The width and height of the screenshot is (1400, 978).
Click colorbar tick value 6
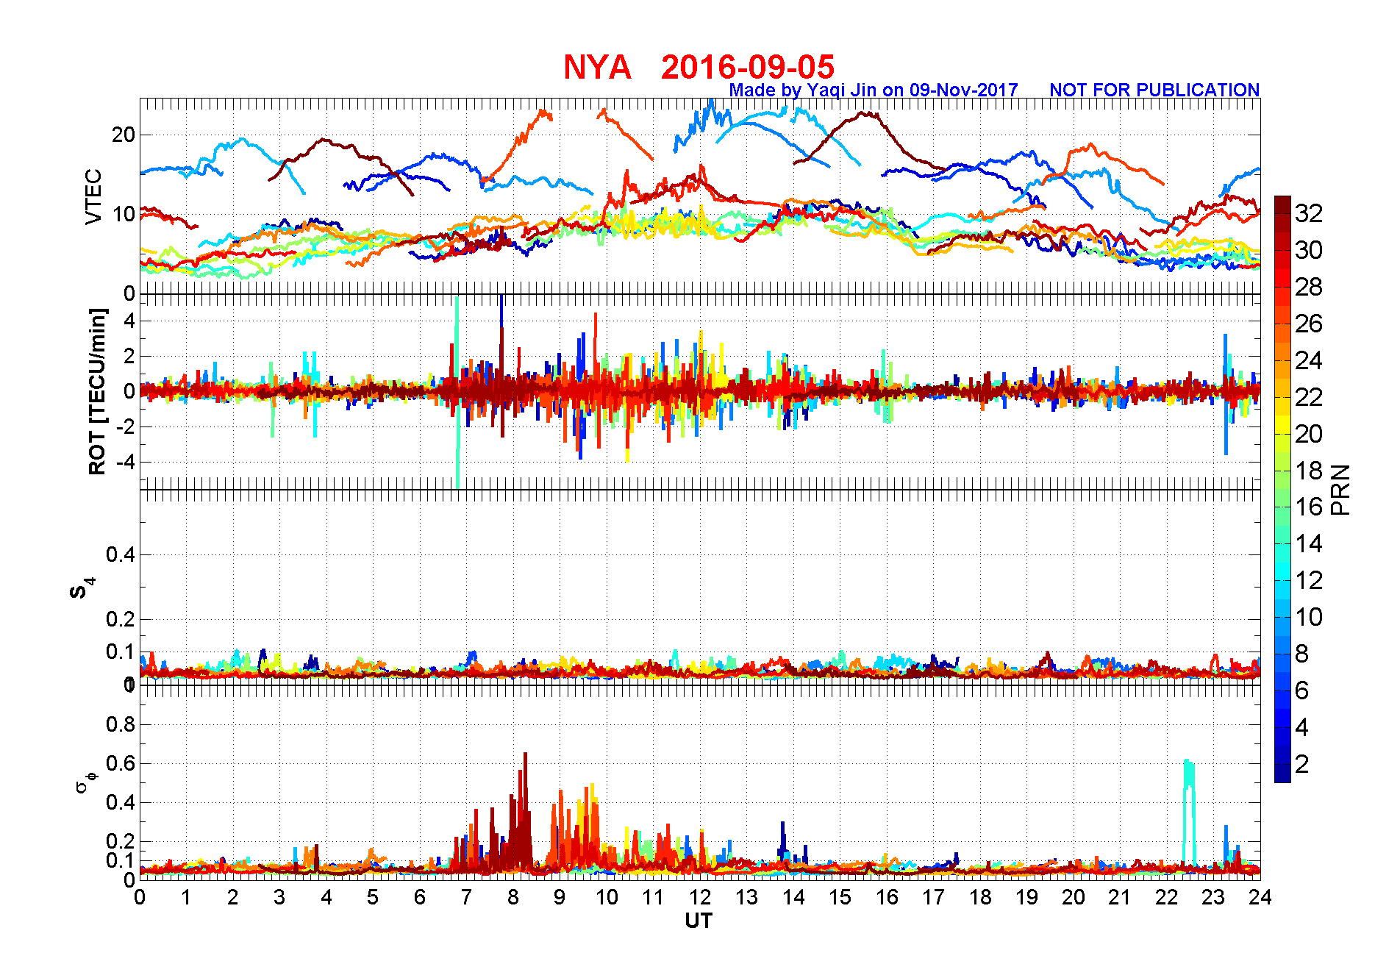click(x=1302, y=690)
